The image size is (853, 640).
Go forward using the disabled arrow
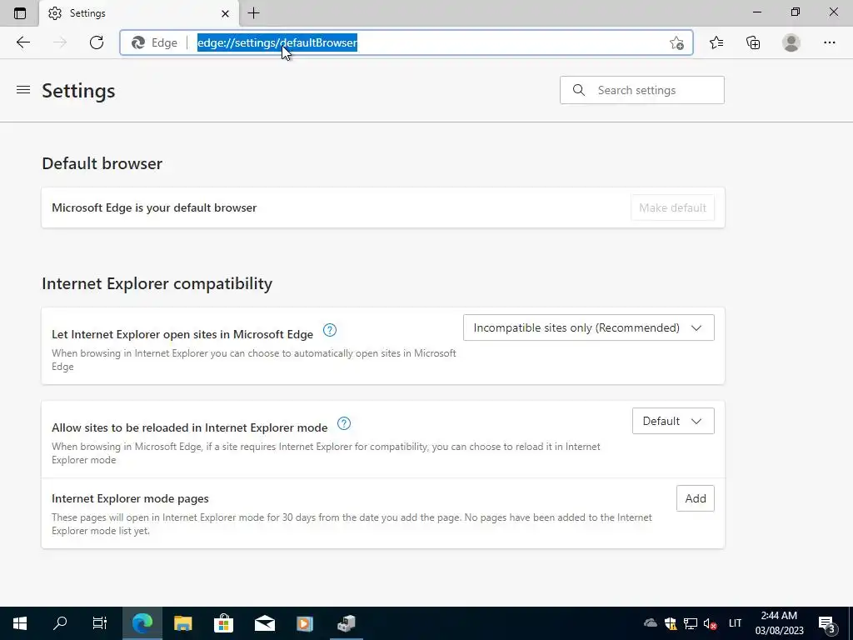60,42
